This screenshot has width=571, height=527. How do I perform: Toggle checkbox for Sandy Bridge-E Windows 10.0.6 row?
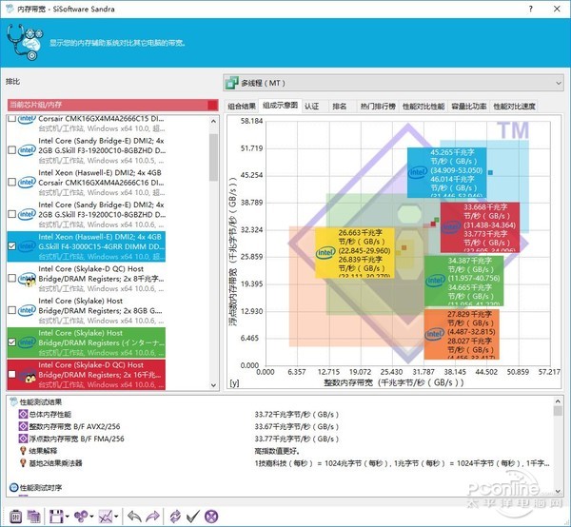12,214
